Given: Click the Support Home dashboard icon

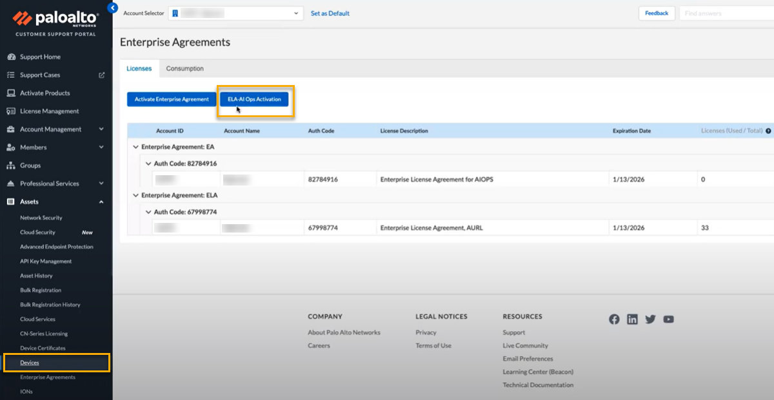Looking at the screenshot, I should (11, 57).
